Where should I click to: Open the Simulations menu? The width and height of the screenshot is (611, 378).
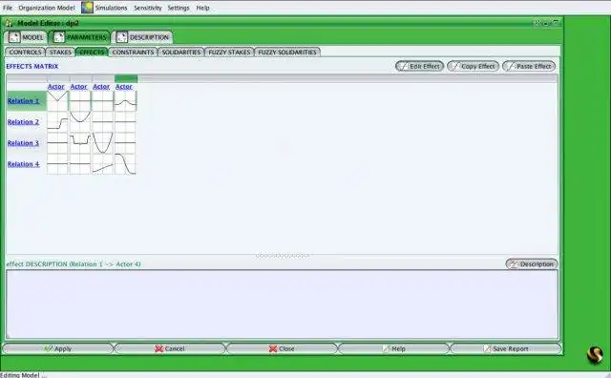111,8
